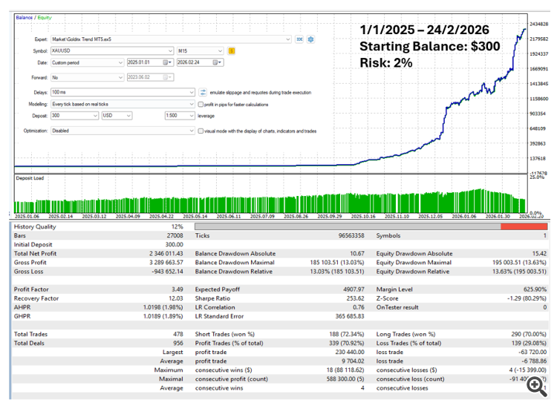This screenshot has width=557, height=406.
Task: Open expert properties gear icon
Action: coord(311,39)
